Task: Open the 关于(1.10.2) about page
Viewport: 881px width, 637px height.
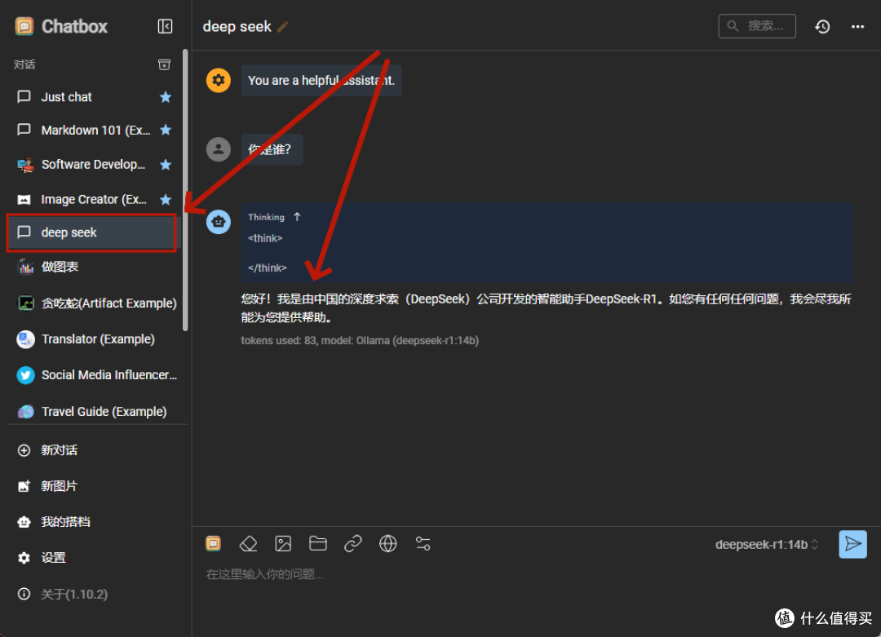Action: point(95,595)
